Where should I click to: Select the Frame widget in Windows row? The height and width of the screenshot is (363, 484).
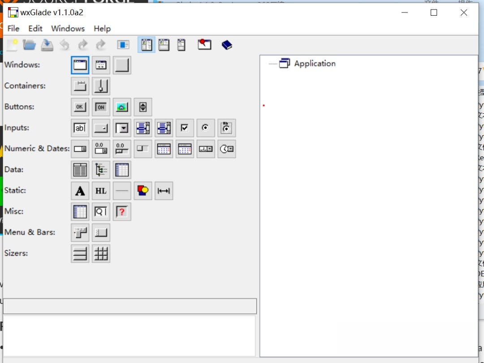(80, 65)
